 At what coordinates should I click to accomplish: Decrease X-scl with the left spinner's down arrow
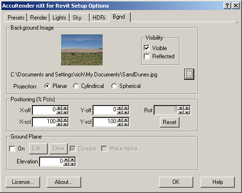59,124
